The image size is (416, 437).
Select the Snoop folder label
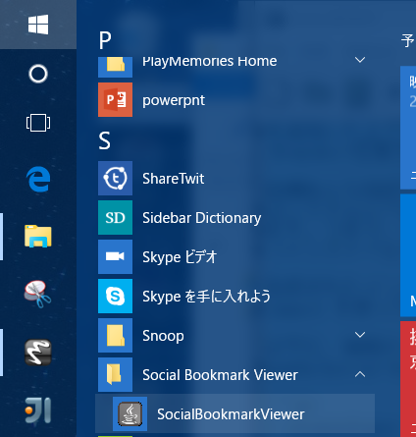click(163, 336)
